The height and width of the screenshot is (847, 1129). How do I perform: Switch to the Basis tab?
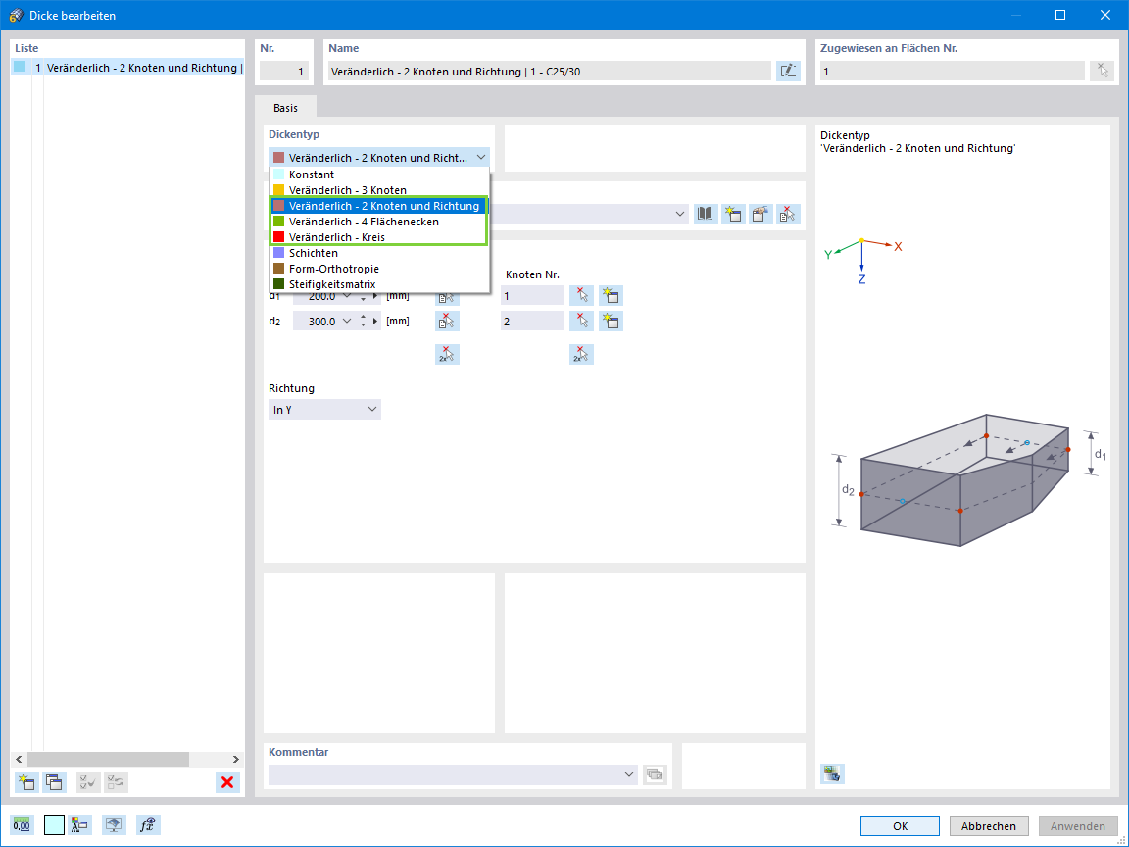click(285, 107)
